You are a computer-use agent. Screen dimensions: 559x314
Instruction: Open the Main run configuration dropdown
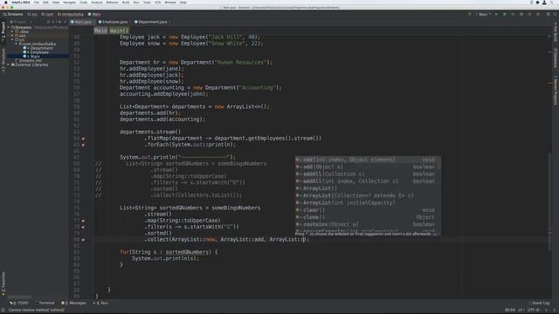(x=483, y=14)
